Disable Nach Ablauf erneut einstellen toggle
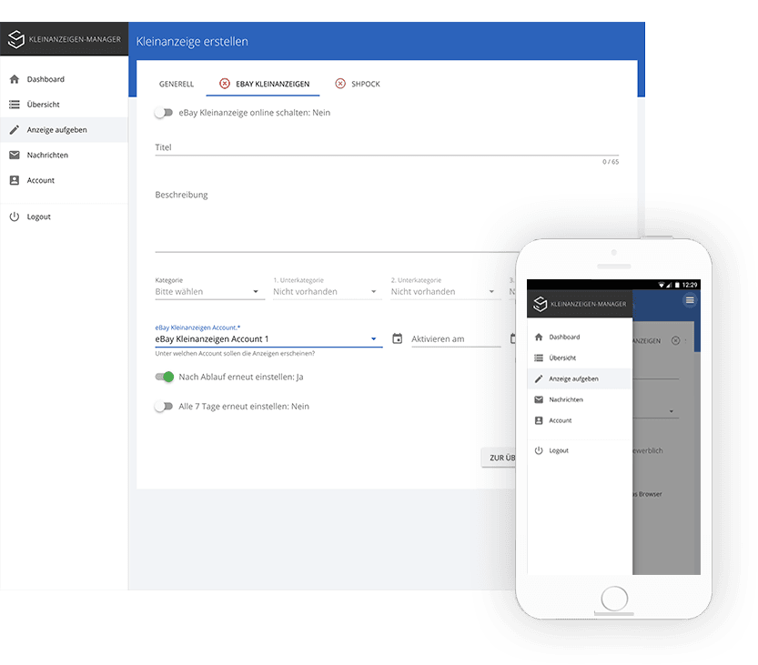The image size is (758, 665). 165,377
